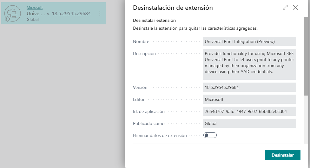Click the 'Global' label on the tile
This screenshot has width=310, height=168.
pos(33,20)
